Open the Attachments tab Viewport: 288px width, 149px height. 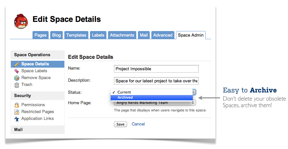tap(122, 35)
